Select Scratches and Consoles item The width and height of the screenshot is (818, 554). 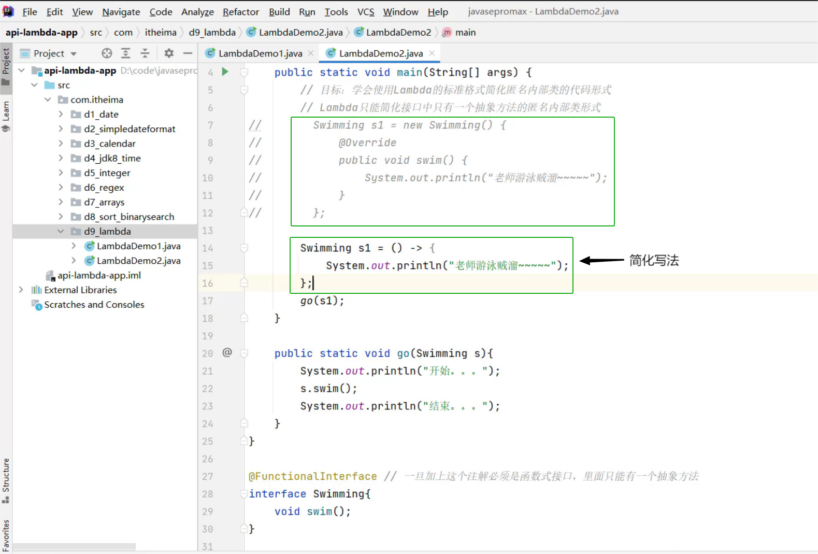coord(88,305)
